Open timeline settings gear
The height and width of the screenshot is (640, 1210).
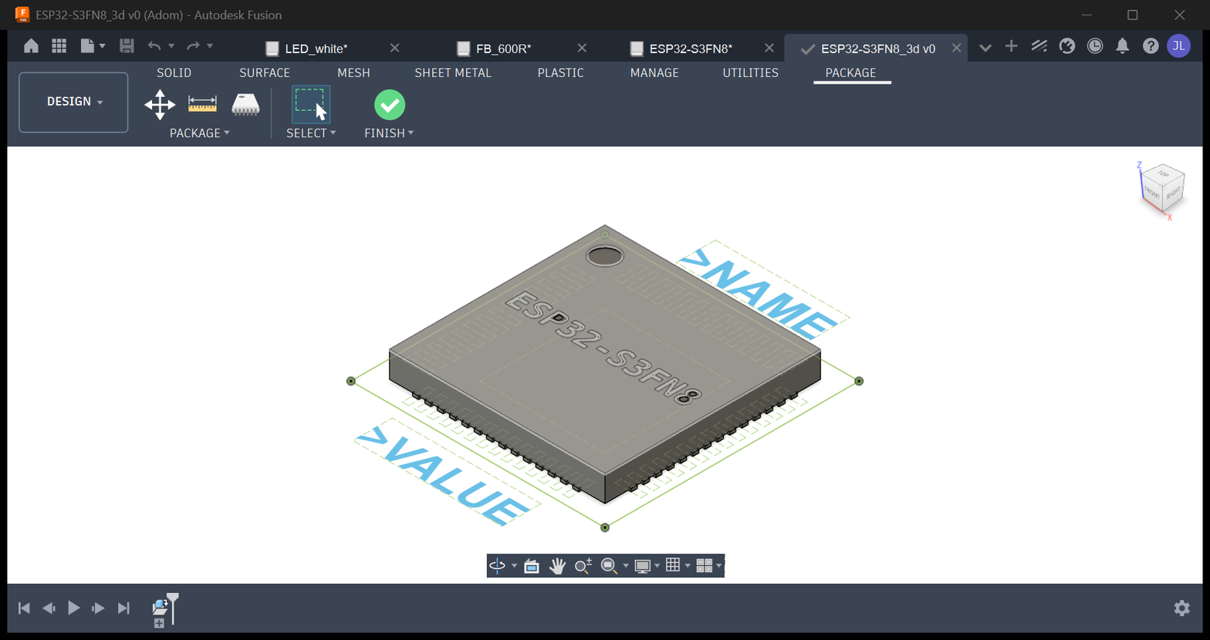click(1181, 608)
